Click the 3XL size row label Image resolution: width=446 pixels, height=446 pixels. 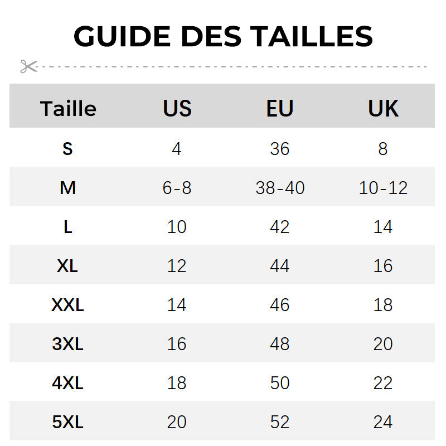tap(67, 344)
